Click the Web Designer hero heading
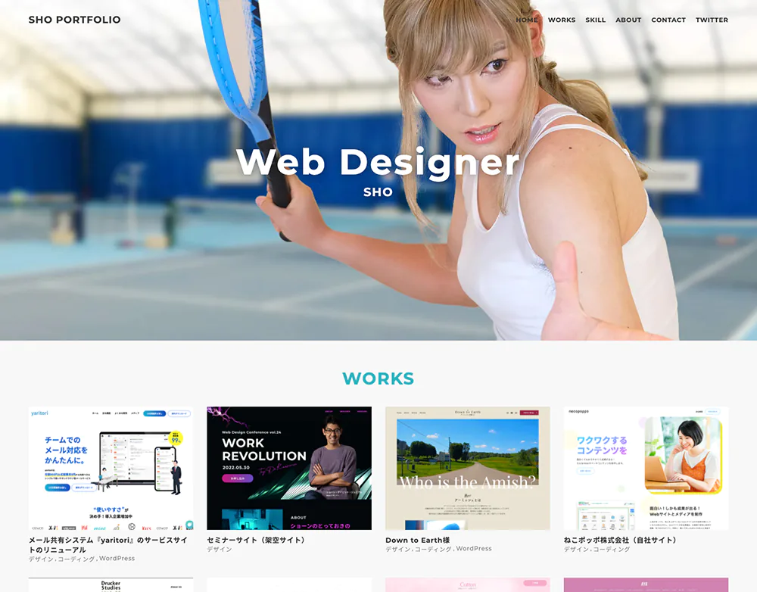Viewport: 757px width, 592px height. point(378,162)
